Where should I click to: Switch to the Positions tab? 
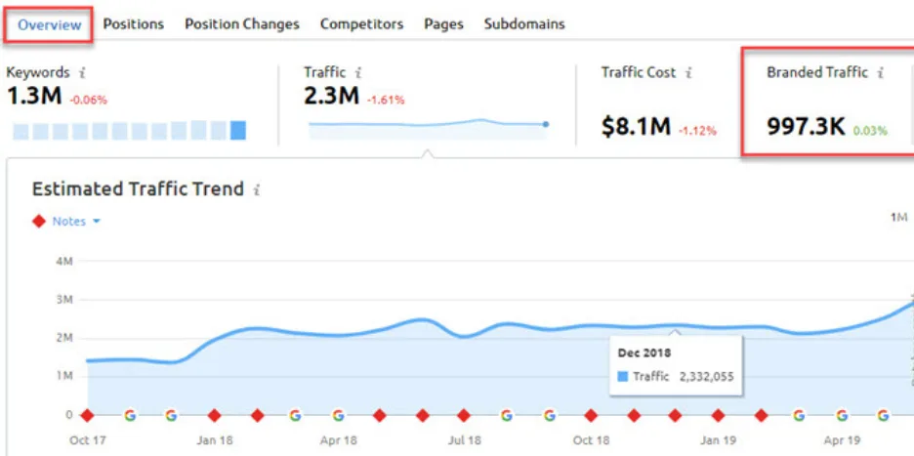pos(133,23)
